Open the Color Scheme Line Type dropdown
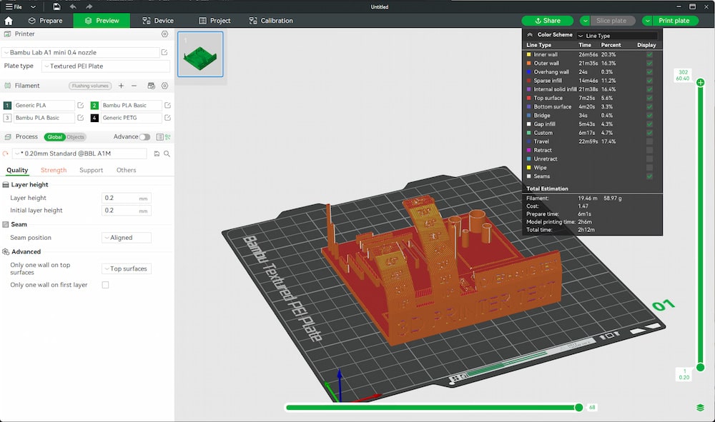715x422 pixels. click(617, 36)
